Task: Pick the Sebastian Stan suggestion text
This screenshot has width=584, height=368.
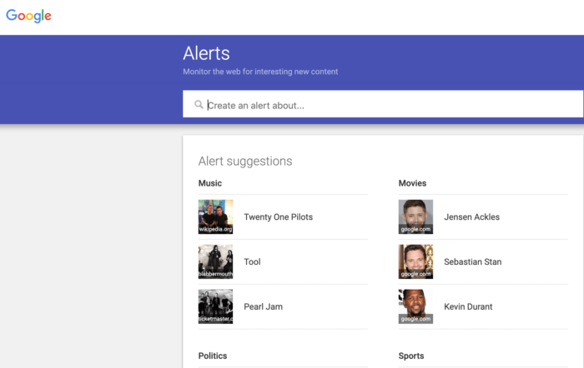Action: click(x=472, y=262)
